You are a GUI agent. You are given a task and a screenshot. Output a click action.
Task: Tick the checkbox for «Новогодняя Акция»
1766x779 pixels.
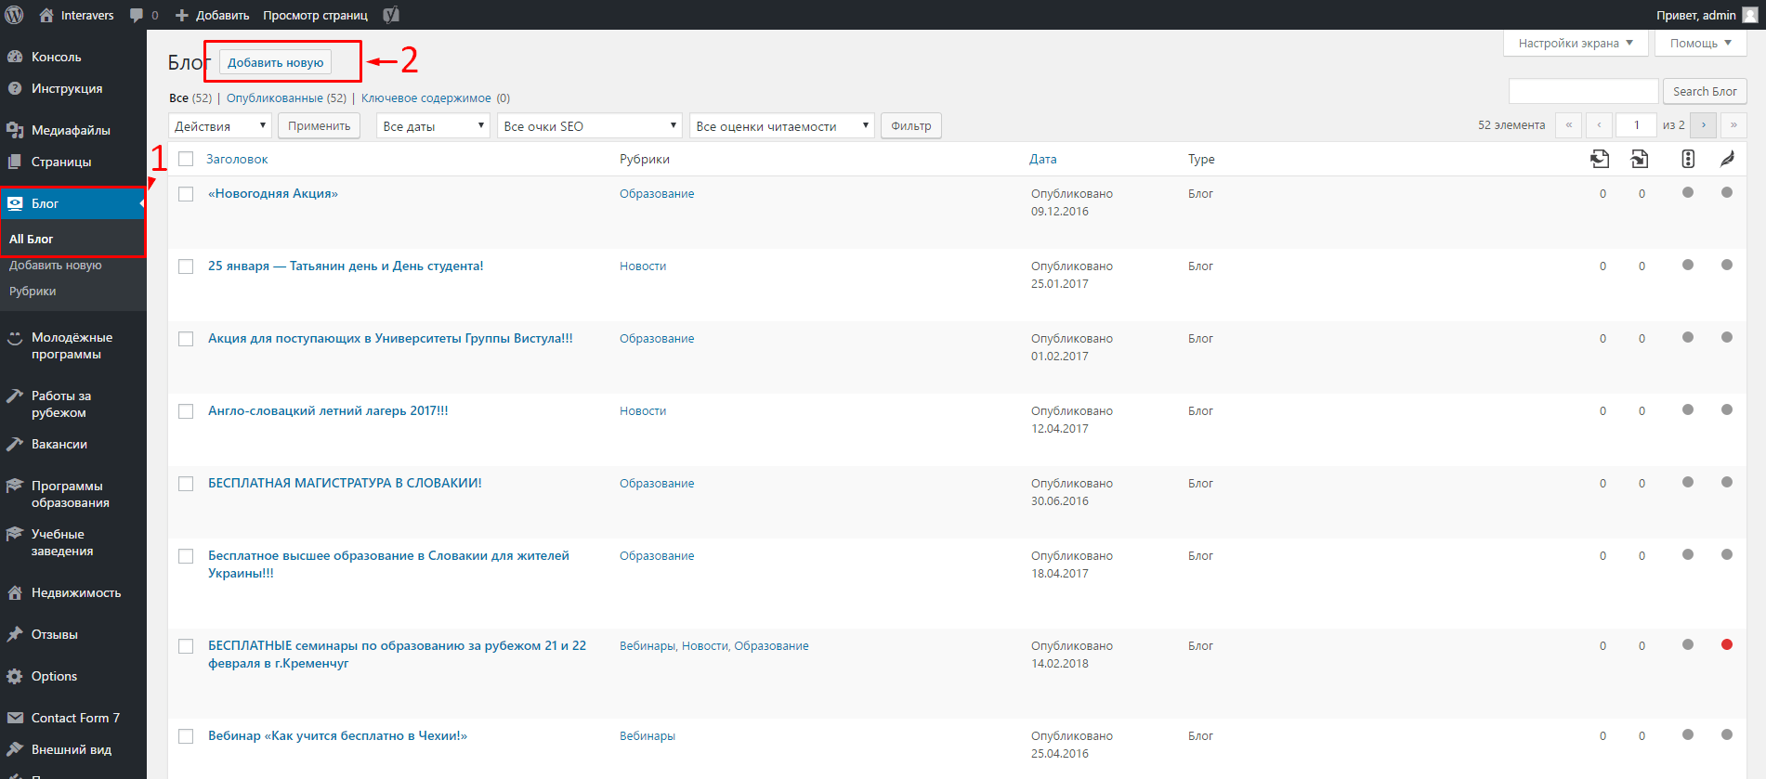186,194
